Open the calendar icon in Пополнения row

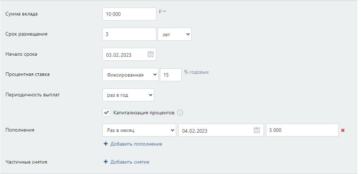pyautogui.click(x=257, y=130)
